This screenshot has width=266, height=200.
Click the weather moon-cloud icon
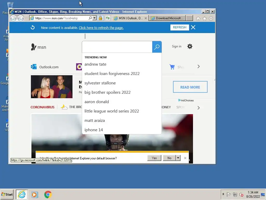[x=64, y=107]
